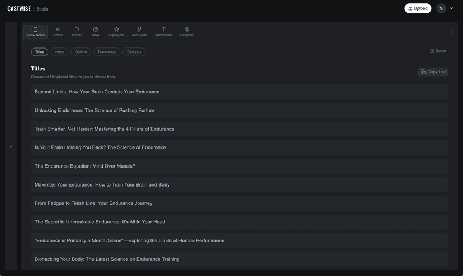Switch to the Outline tab
463x276 pixels.
[81, 52]
